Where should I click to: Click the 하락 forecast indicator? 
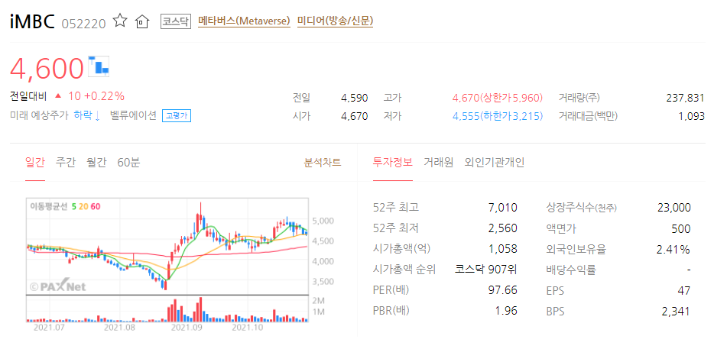(87, 115)
